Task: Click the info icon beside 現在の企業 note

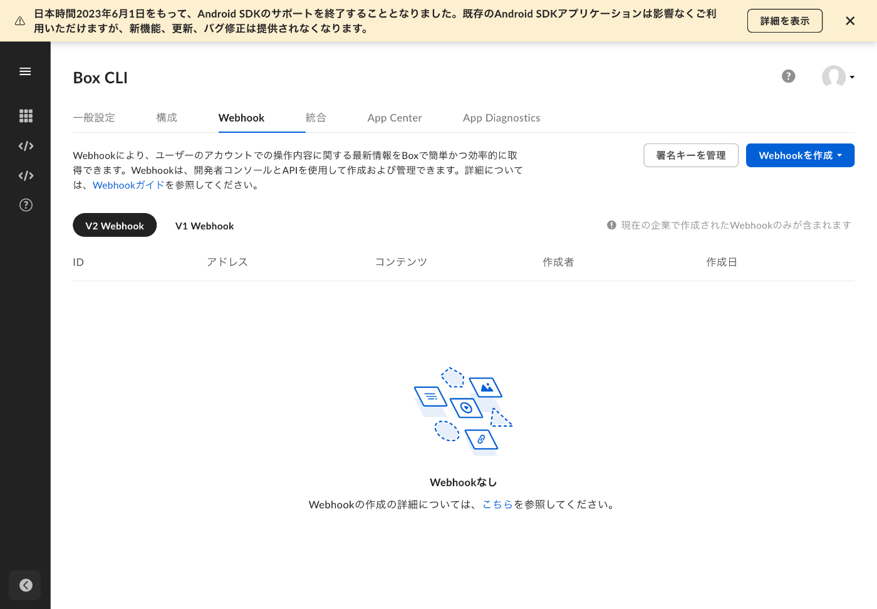Action: click(x=611, y=225)
